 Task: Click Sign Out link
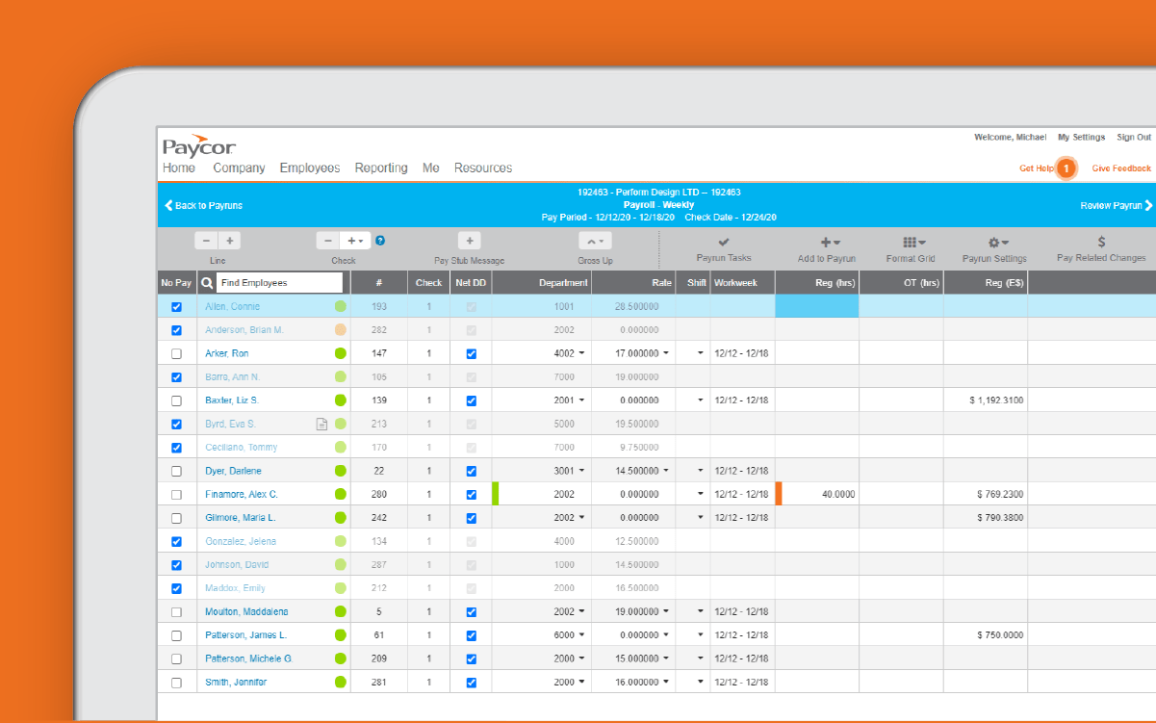1133,137
